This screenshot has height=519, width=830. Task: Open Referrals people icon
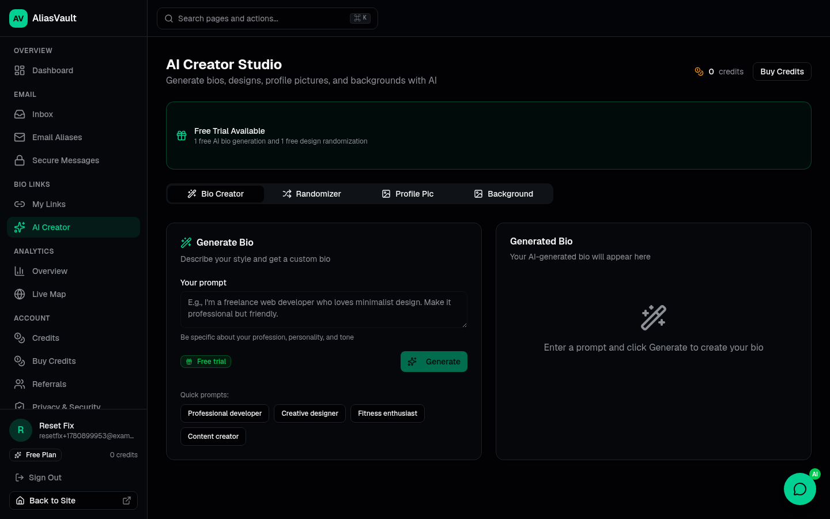pos(20,384)
